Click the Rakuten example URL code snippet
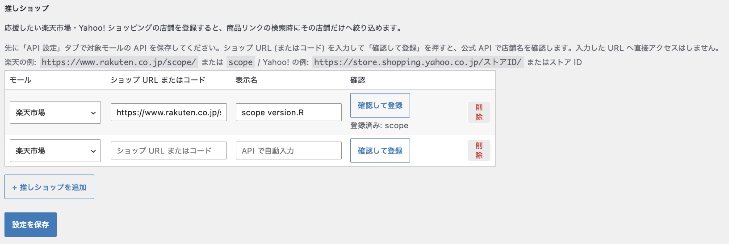Image resolution: width=729 pixels, height=244 pixels. point(119,62)
